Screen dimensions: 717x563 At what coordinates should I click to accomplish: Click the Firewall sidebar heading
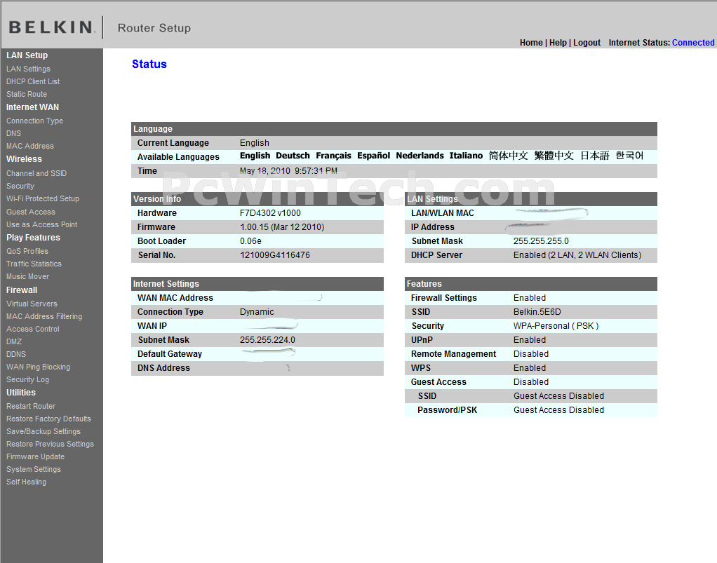click(x=22, y=290)
